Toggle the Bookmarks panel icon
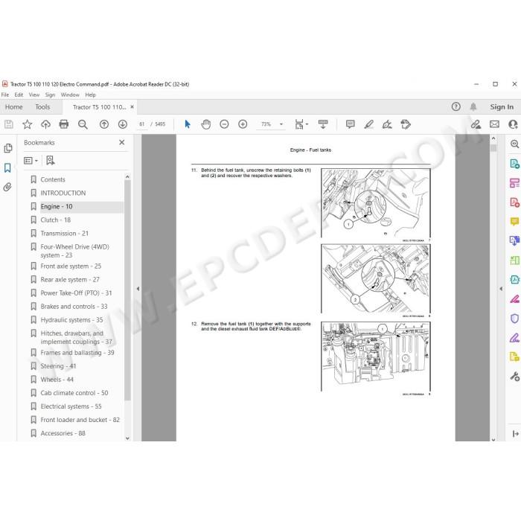Screen dimensions: 521x521 coord(7,167)
